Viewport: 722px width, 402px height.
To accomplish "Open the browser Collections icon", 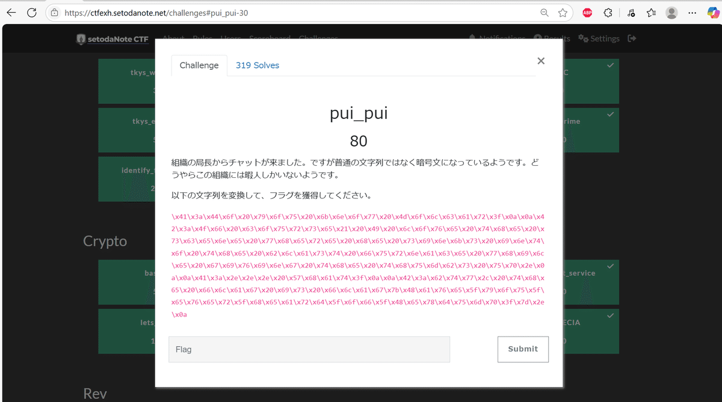I will [650, 13].
